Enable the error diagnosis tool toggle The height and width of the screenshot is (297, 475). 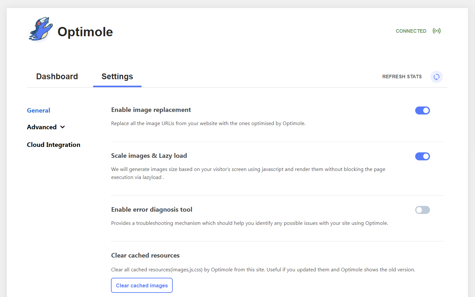tap(422, 210)
